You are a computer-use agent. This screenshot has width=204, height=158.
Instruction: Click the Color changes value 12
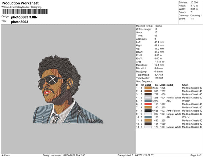tap(156, 29)
